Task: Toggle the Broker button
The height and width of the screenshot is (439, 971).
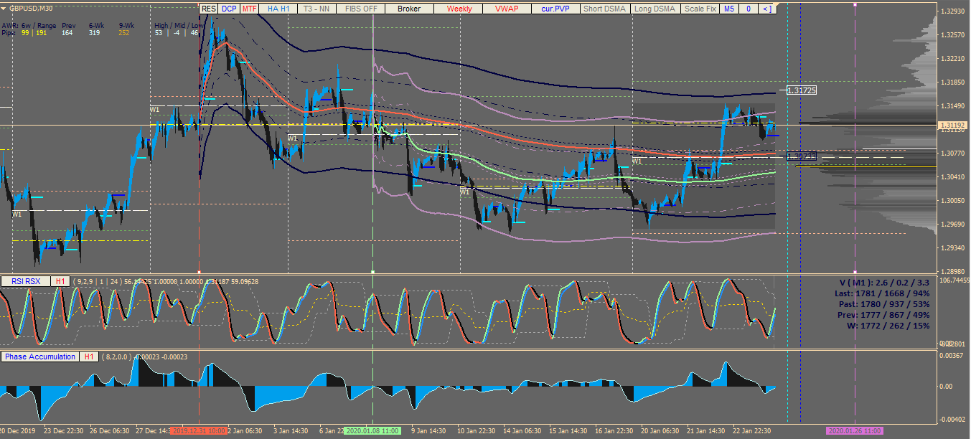Action: [409, 9]
